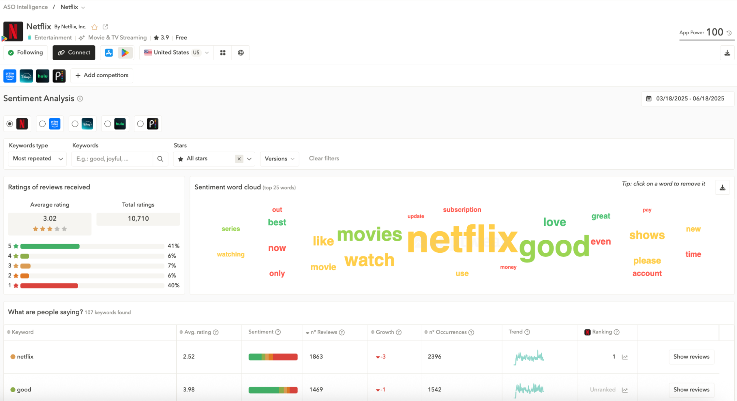Screen dimensions: 737x401
Task: Remove the word 'netflix' from word cloud
Action: [x=462, y=240]
